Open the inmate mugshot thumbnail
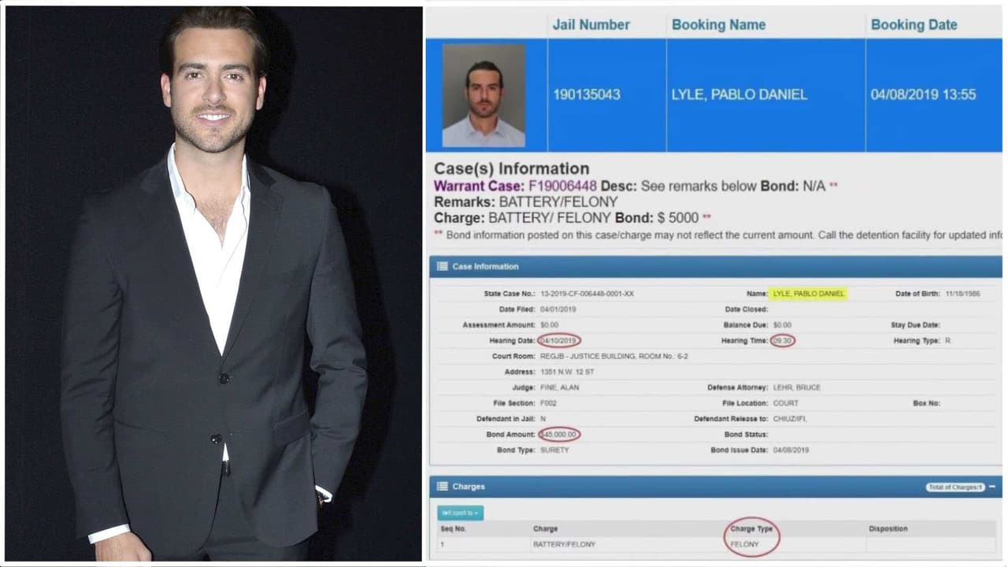This screenshot has height=567, width=1008. click(484, 95)
